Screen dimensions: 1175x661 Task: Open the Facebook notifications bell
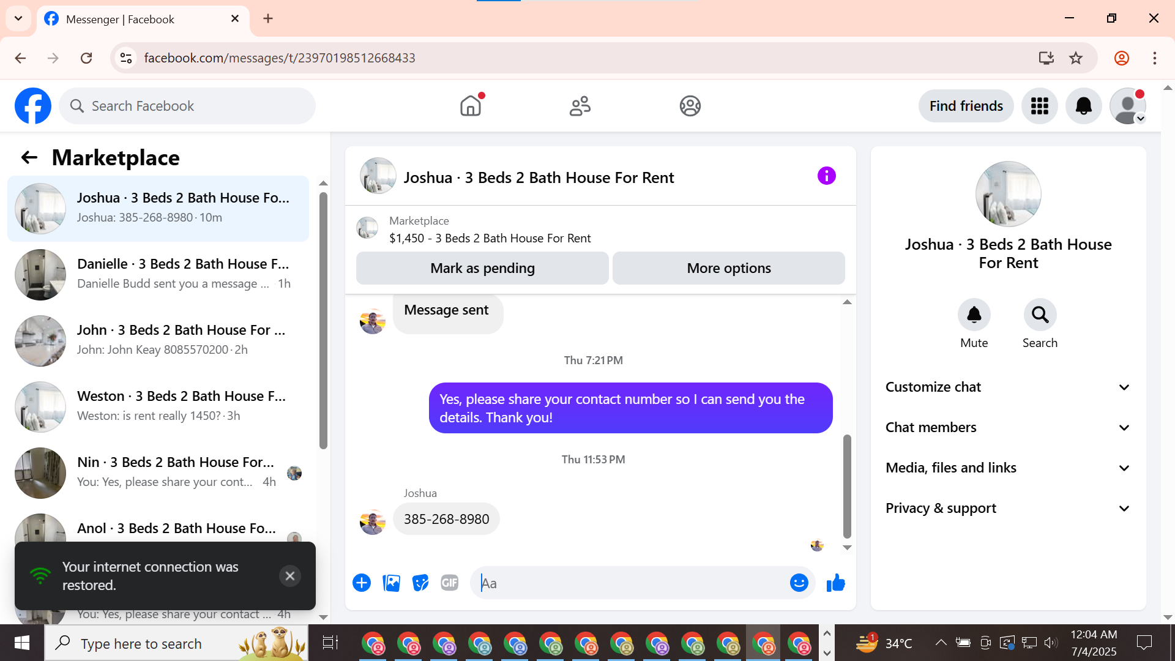(1083, 106)
